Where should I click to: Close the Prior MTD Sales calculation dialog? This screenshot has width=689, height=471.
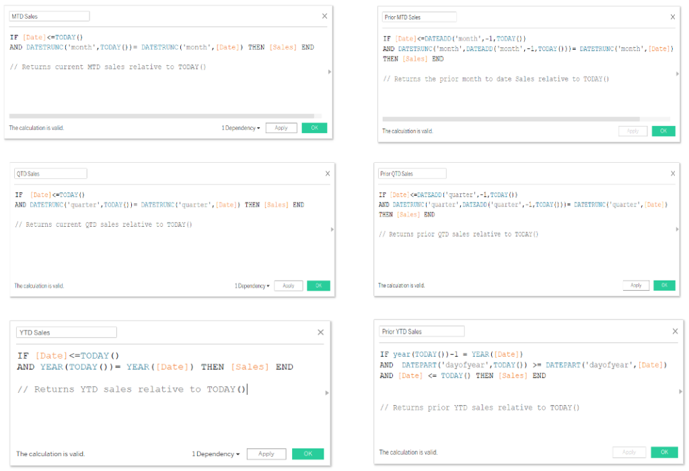click(x=672, y=17)
